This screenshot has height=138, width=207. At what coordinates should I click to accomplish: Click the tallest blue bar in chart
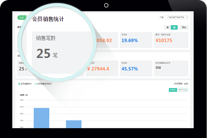coord(41,118)
